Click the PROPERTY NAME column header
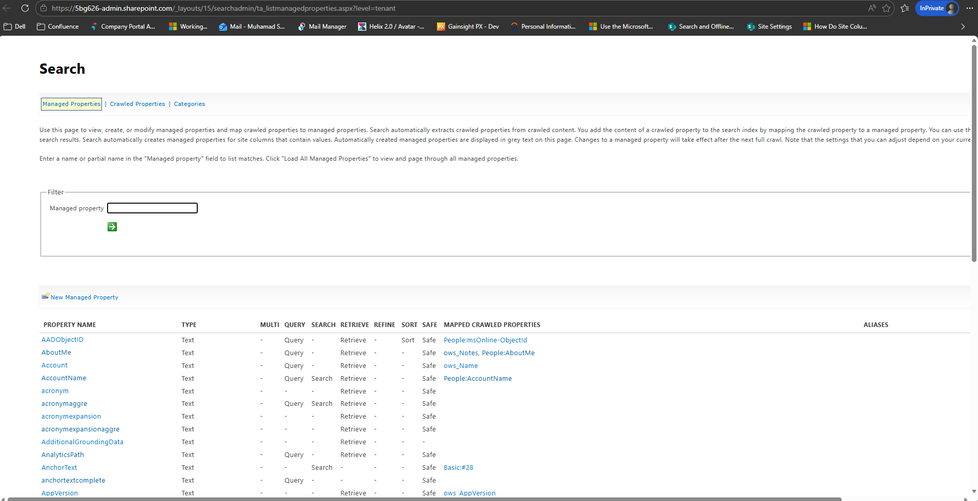The image size is (978, 501). click(x=70, y=325)
